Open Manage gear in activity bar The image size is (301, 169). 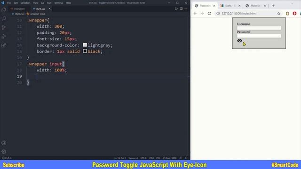[4, 152]
